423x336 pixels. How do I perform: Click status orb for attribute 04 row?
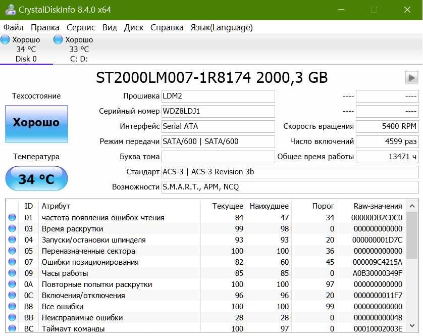coord(12,239)
